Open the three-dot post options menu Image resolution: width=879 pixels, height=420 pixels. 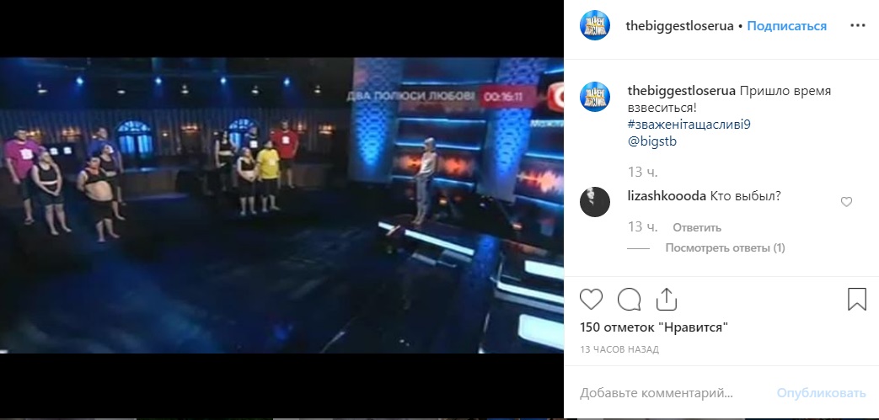click(858, 26)
